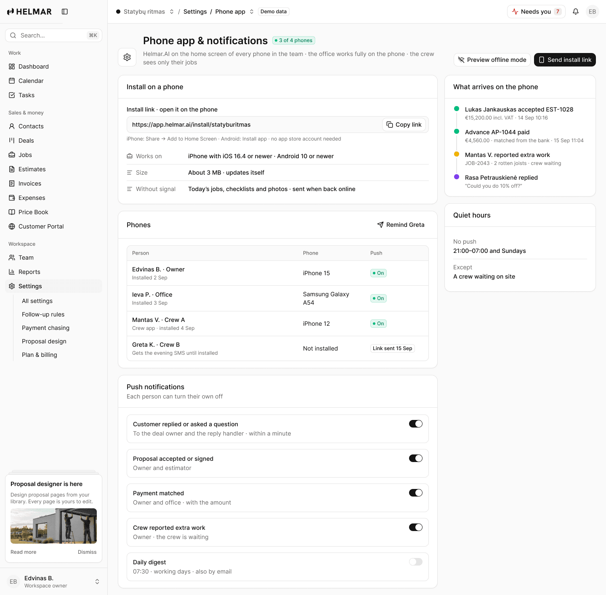Click Remind Greta button
The image size is (606, 595).
pos(401,225)
